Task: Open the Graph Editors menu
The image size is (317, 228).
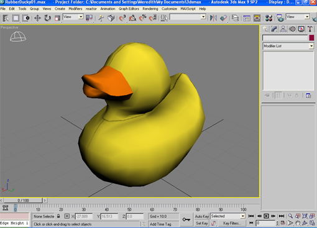Action: point(129,9)
